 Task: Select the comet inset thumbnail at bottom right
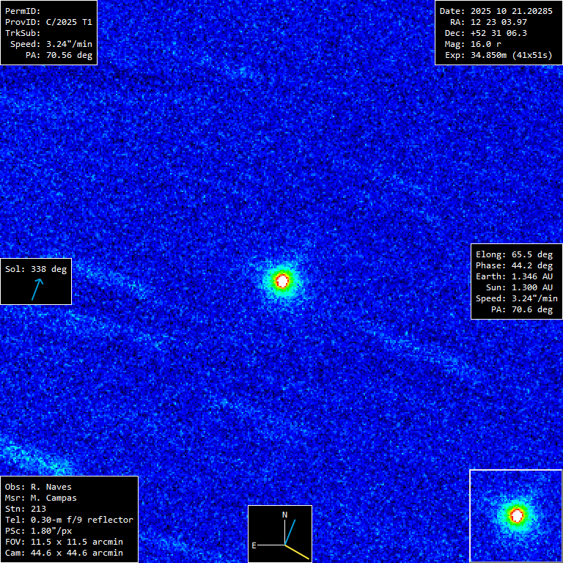pos(515,515)
